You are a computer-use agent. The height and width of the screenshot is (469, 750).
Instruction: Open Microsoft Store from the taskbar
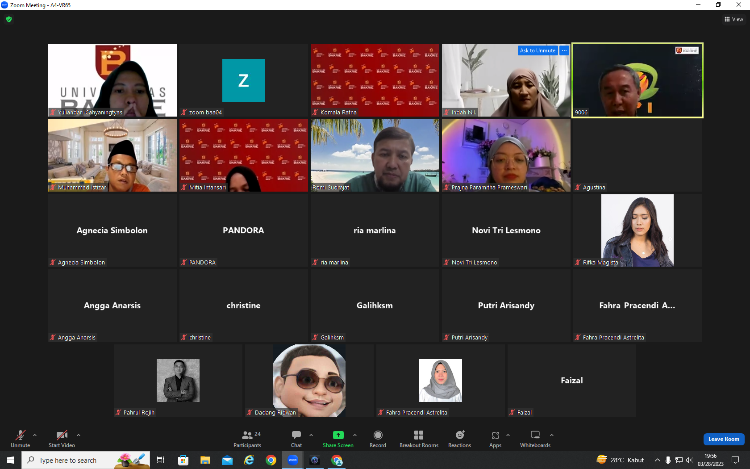click(x=183, y=460)
